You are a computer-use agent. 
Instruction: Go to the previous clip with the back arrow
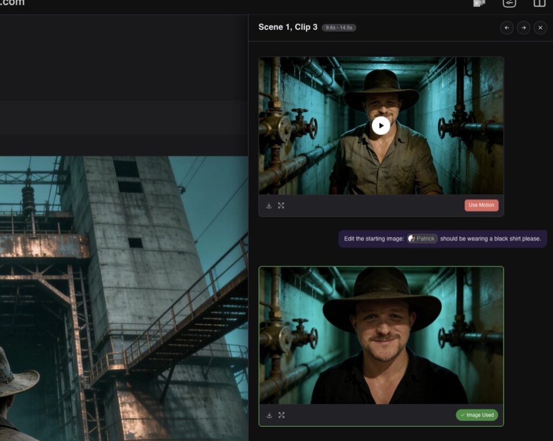(x=507, y=28)
